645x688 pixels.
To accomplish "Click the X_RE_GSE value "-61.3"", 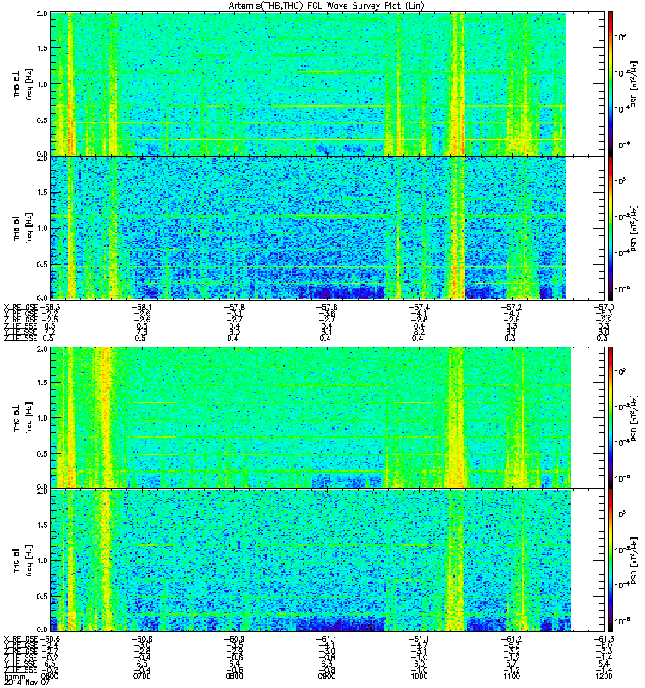I will 604,639.
